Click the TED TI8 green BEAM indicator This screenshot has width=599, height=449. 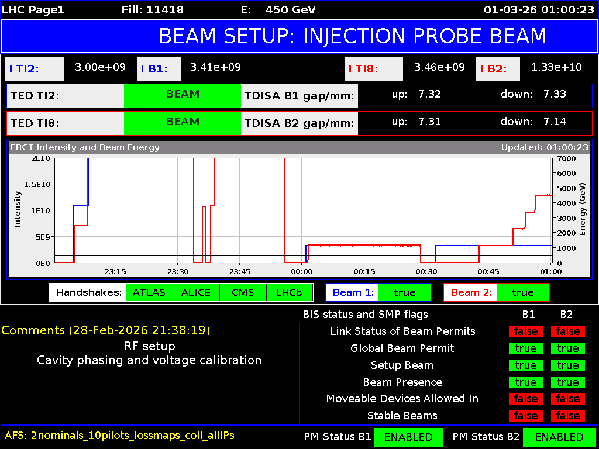182,123
